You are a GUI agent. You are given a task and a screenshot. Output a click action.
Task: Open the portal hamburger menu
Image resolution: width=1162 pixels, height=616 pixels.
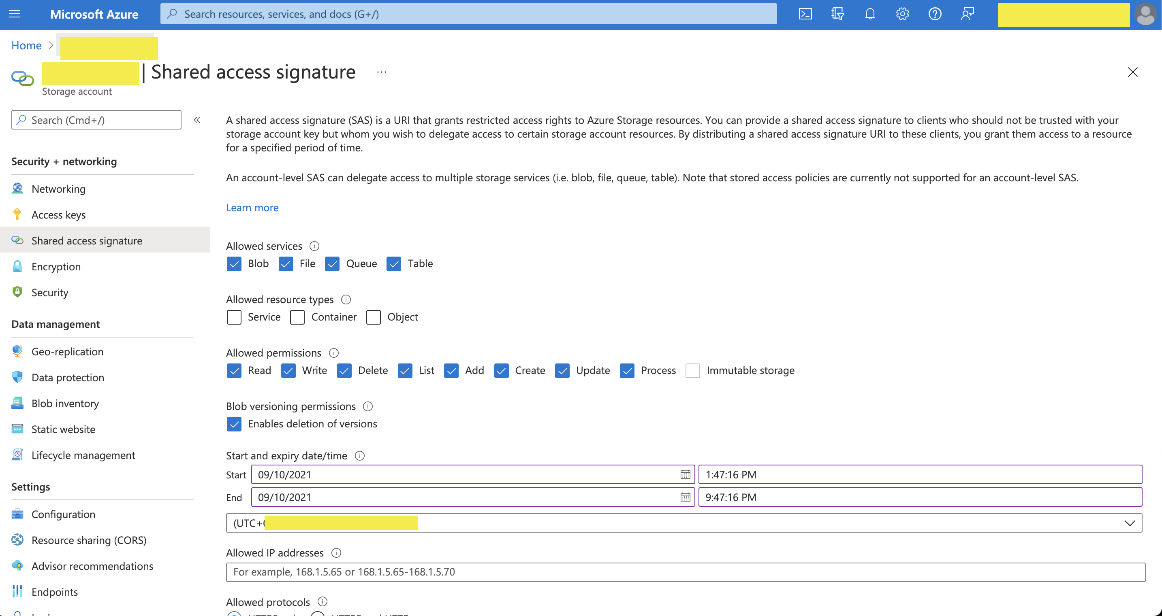[15, 14]
